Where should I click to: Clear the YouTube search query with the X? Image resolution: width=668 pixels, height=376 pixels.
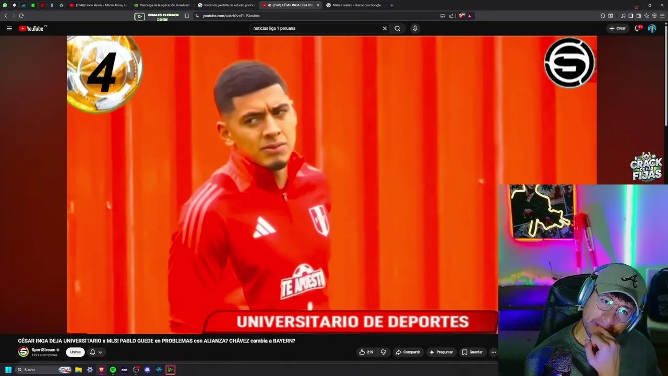tap(385, 28)
